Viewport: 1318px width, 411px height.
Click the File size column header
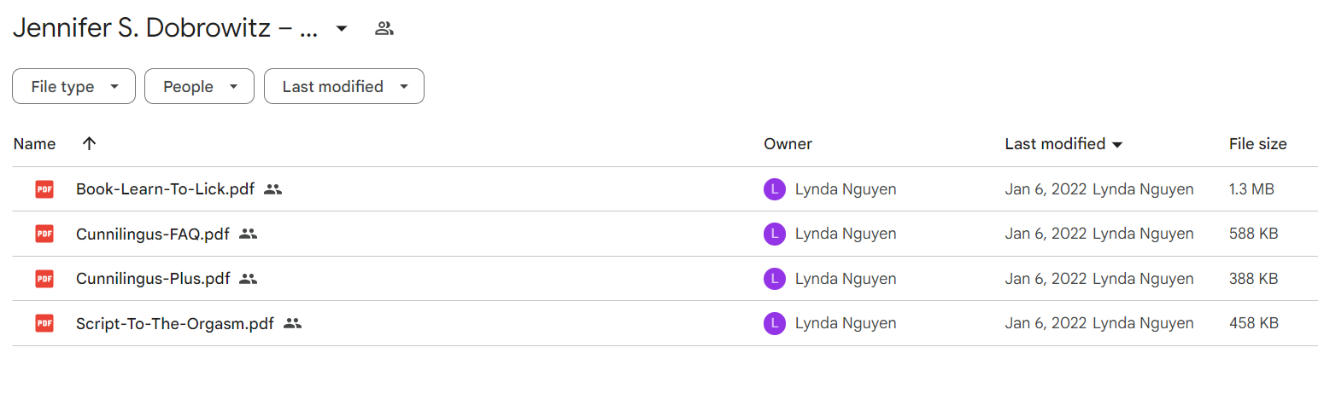point(1257,144)
